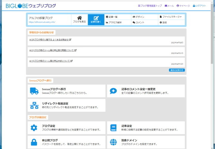Open メール link in header

[169, 6]
